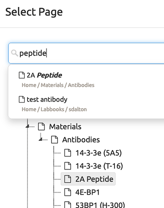Select 4E-BP1 page in the tree
The height and width of the screenshot is (208, 164).
tap(87, 192)
